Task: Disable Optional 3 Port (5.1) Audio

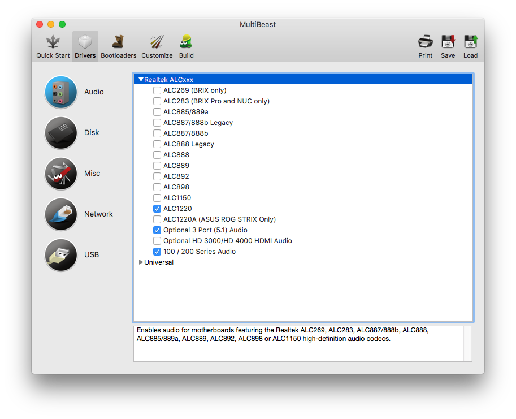Action: click(x=157, y=230)
